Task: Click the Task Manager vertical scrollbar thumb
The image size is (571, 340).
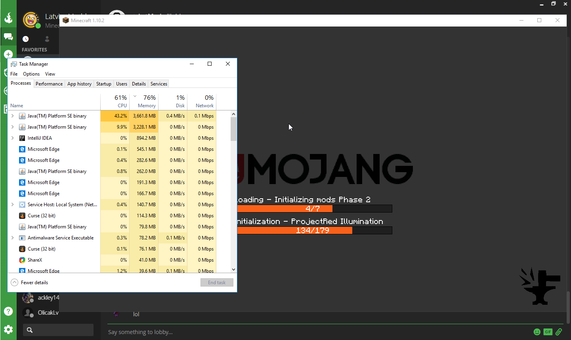Action: coord(233,129)
